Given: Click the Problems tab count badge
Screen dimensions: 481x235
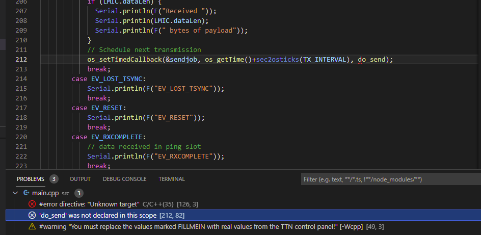Looking at the screenshot, I should [x=54, y=179].
